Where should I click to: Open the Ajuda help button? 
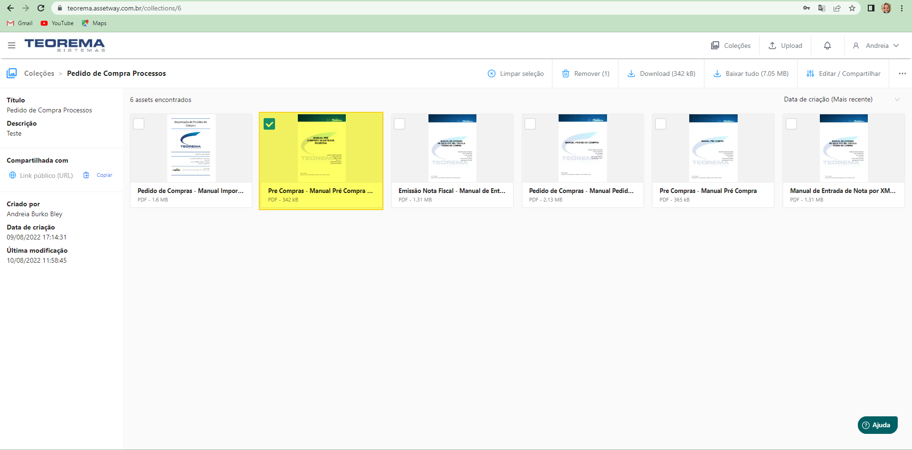(x=877, y=425)
